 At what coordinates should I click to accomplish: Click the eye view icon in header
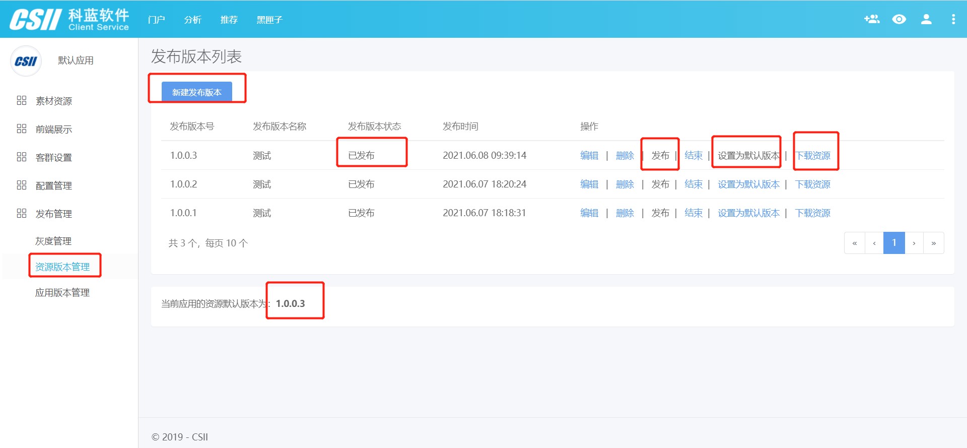(x=899, y=19)
